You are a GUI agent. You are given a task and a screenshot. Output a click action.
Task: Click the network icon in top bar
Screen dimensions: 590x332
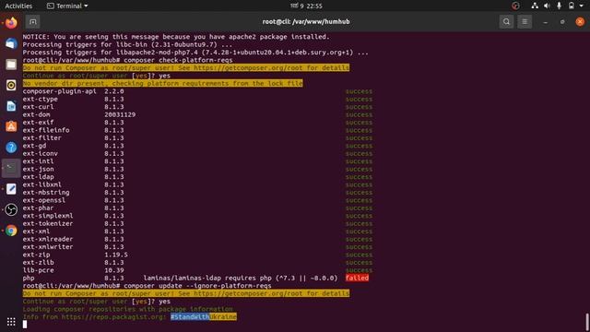point(535,6)
